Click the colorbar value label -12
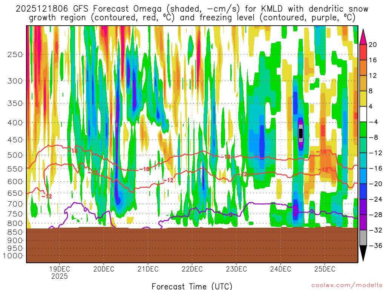Viewport: 386px width, 290px height. tap(376, 153)
